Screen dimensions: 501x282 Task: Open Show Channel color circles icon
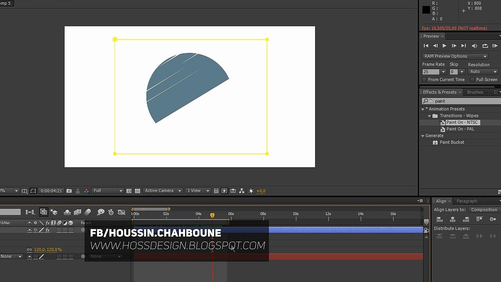(x=87, y=191)
